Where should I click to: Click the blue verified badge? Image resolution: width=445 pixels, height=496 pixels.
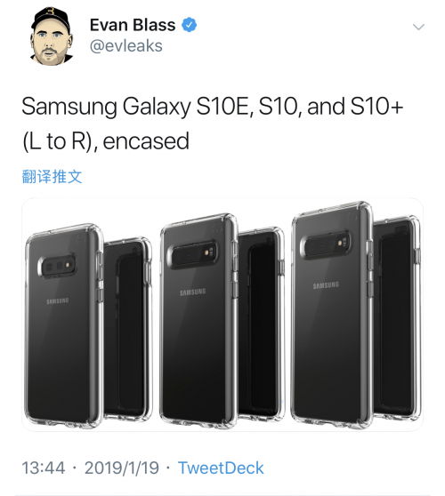tap(189, 25)
